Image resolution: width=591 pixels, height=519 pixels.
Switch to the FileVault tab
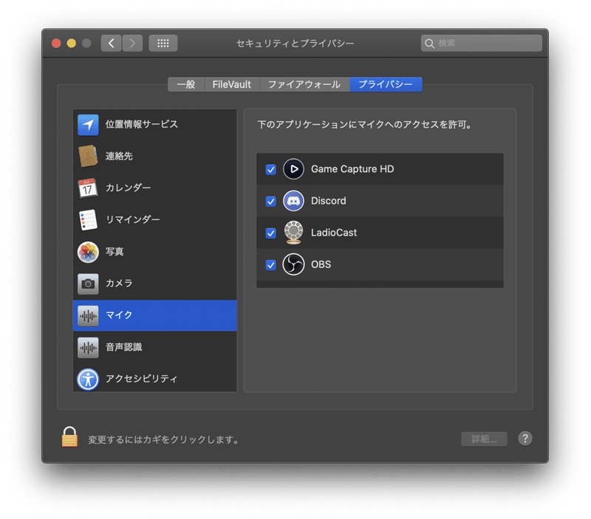click(x=231, y=84)
